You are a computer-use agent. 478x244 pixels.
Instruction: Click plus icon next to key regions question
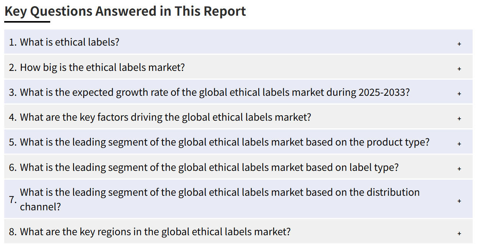click(459, 233)
